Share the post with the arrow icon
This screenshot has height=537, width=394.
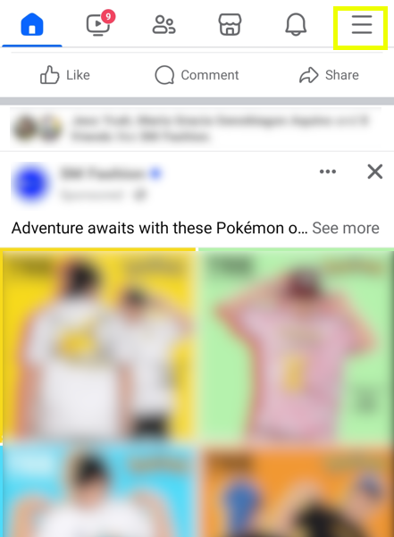click(x=329, y=75)
